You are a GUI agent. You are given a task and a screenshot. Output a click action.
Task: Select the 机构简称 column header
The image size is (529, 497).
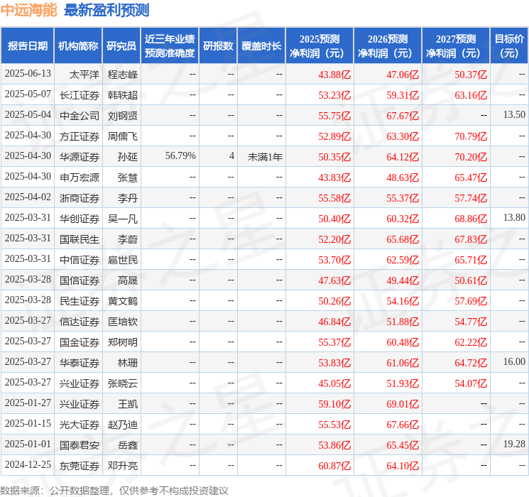pos(78,46)
